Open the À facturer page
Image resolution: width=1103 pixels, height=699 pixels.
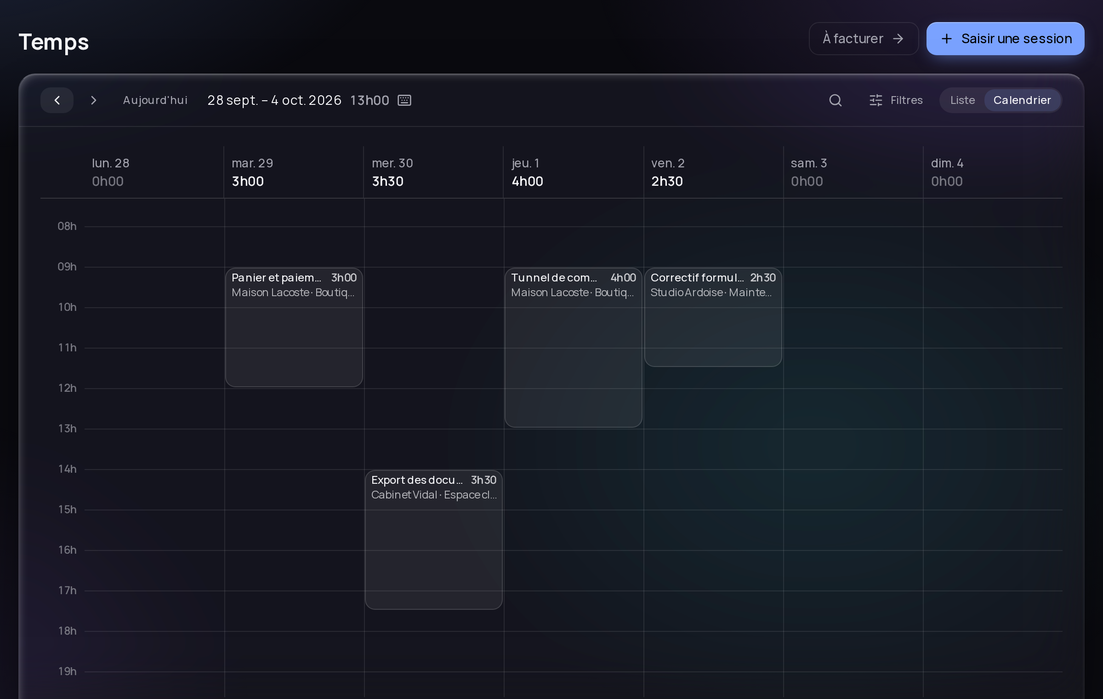[864, 39]
